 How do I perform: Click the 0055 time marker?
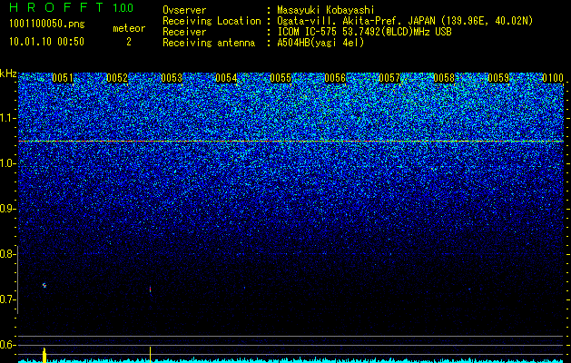pyautogui.click(x=281, y=78)
